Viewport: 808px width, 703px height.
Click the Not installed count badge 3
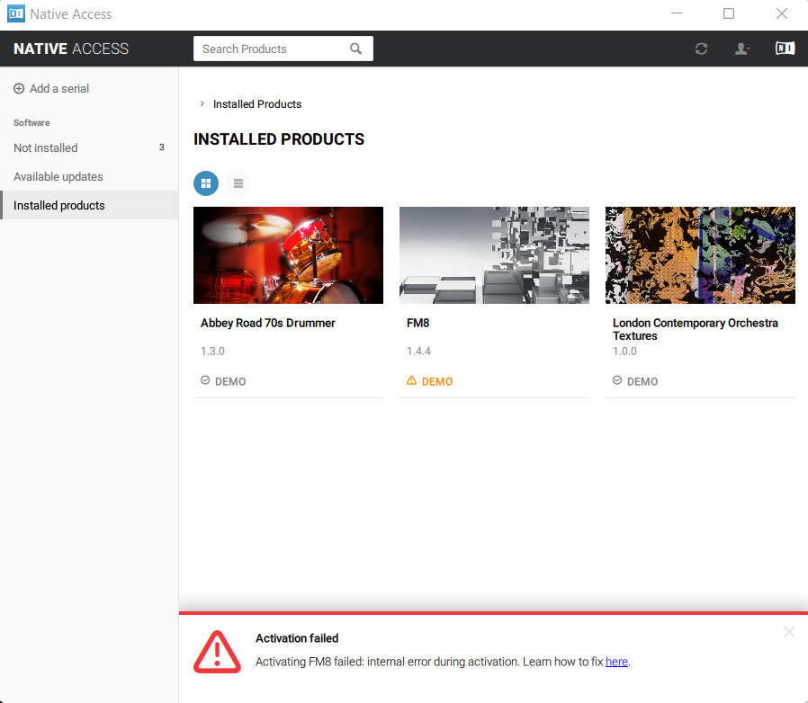161,147
